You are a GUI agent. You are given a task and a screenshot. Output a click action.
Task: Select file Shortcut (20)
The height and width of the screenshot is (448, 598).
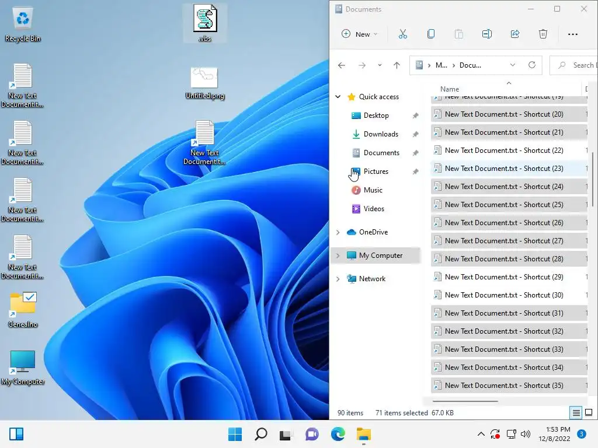509,114
